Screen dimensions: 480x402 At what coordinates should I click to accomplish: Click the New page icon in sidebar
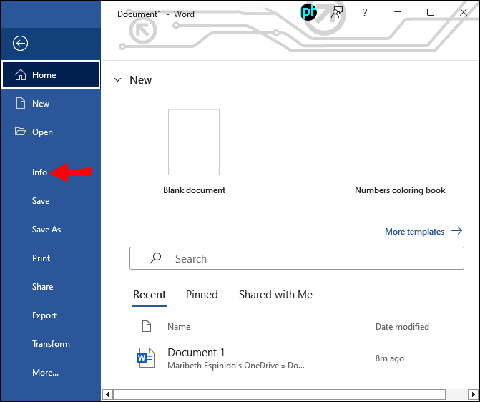(x=21, y=104)
